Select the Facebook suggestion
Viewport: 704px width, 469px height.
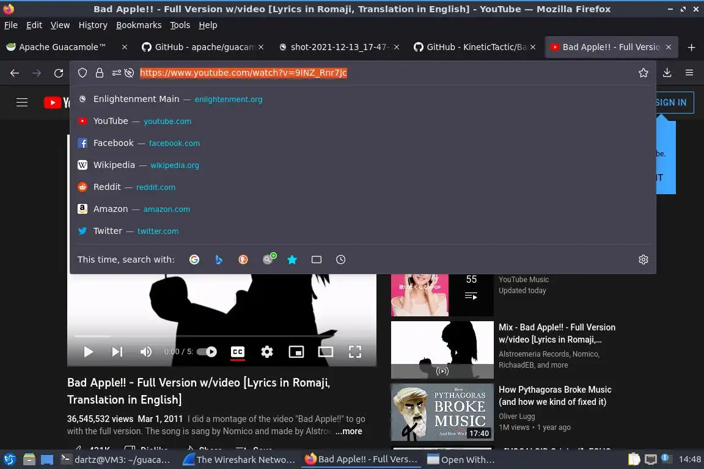pyautogui.click(x=363, y=143)
